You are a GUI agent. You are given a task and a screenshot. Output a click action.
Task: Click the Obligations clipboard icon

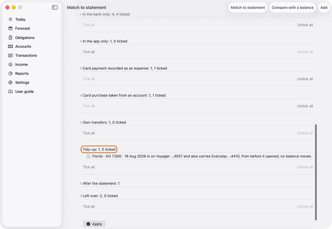(10, 38)
